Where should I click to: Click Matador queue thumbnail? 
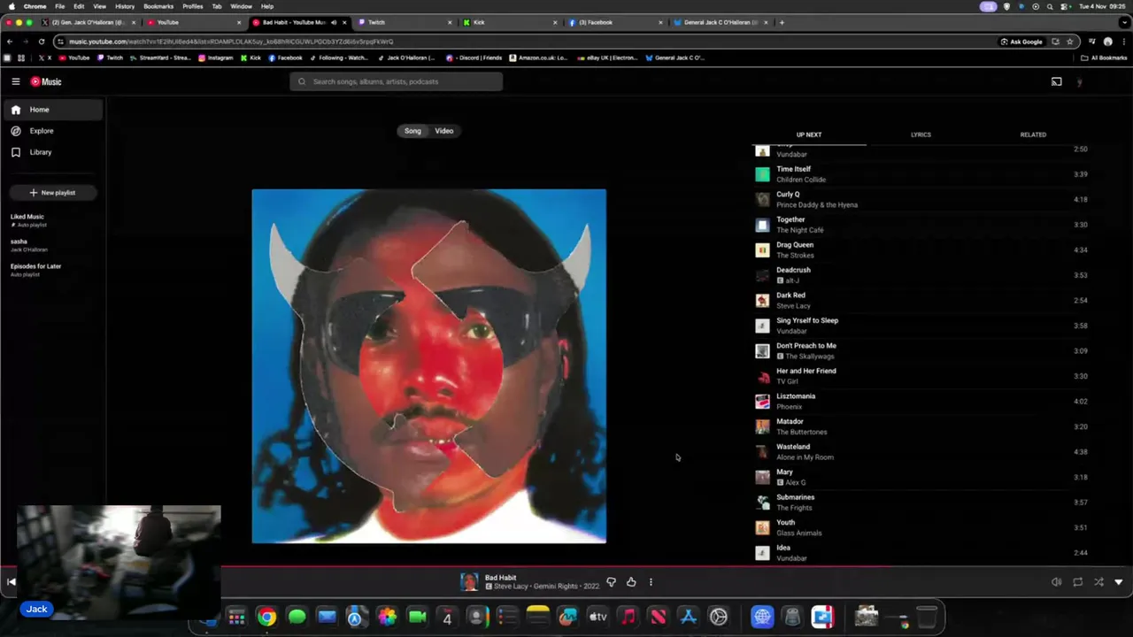tap(762, 426)
